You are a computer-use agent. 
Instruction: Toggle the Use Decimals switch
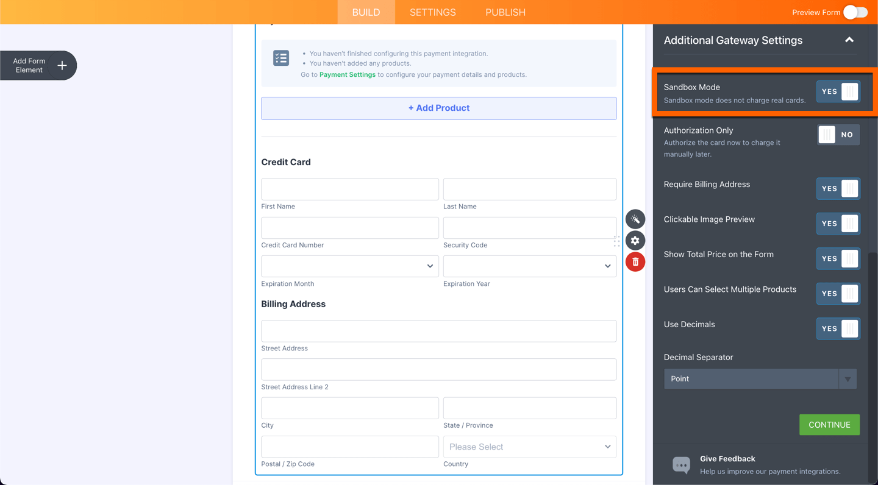[x=838, y=329]
